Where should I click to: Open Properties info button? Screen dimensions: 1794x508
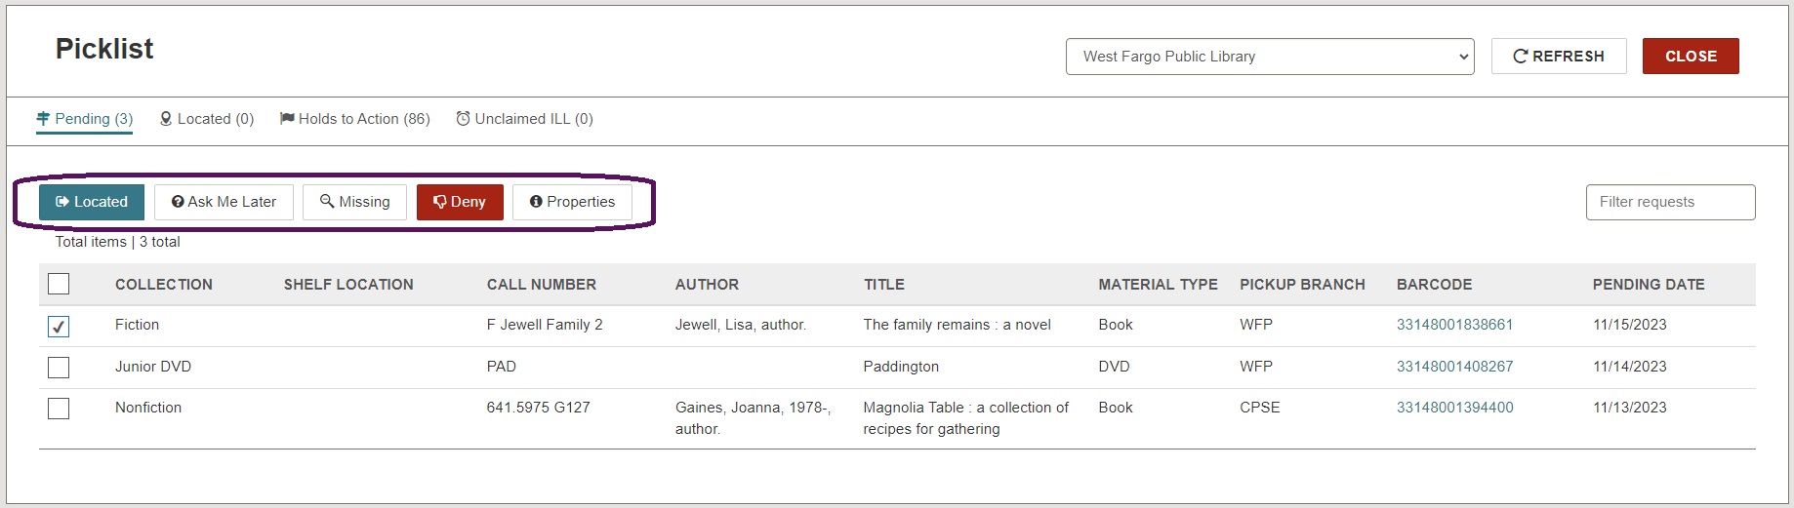coord(572,202)
